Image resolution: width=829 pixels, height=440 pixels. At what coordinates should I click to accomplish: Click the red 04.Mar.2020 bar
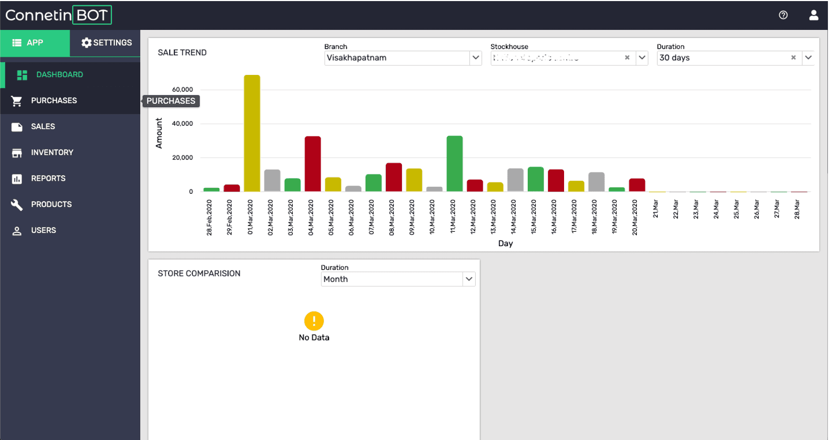[x=313, y=164]
